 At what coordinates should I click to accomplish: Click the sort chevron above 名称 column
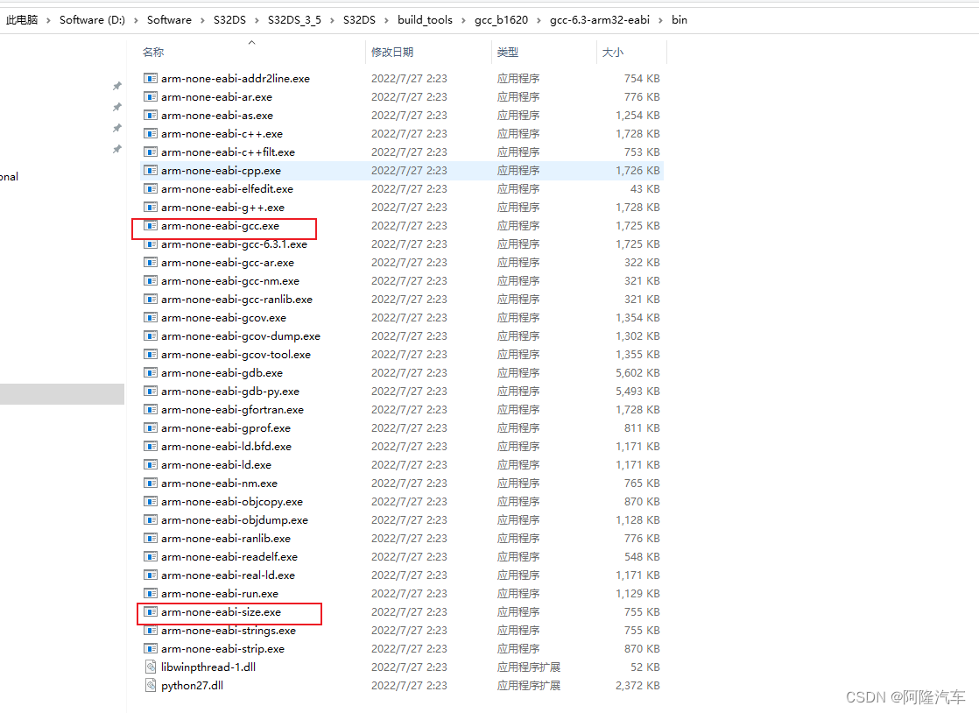coord(250,40)
